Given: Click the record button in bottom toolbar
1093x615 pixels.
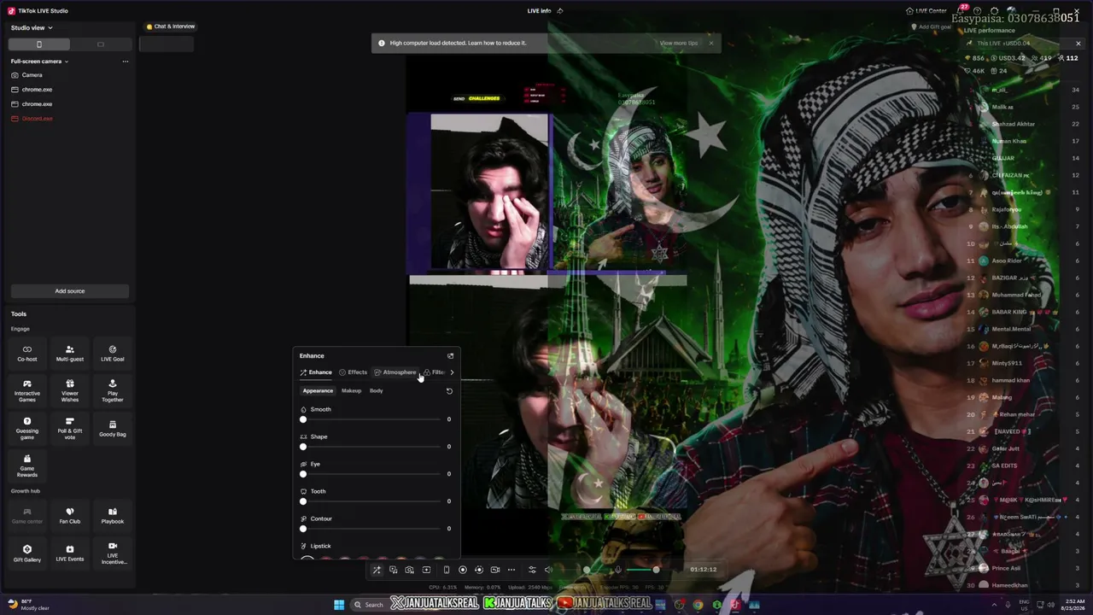Looking at the screenshot, I should (x=463, y=570).
